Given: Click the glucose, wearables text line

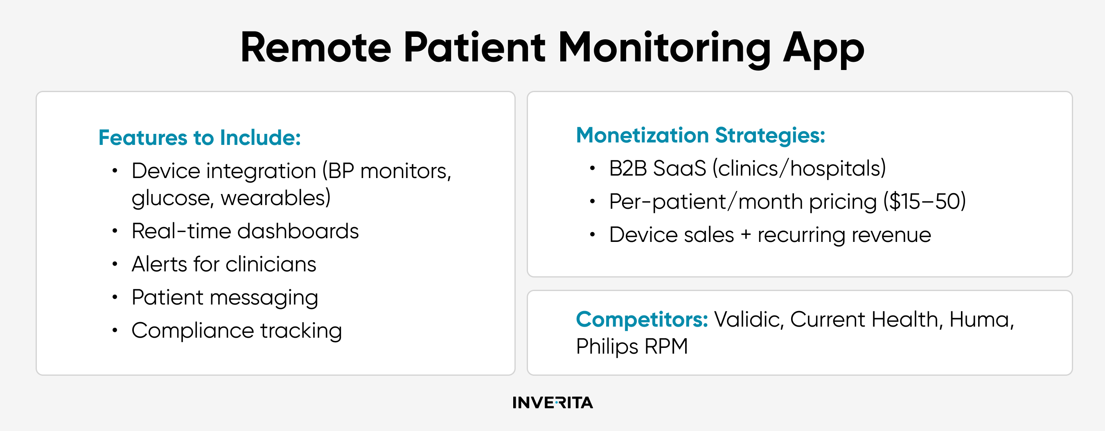Looking at the screenshot, I should pos(231,198).
